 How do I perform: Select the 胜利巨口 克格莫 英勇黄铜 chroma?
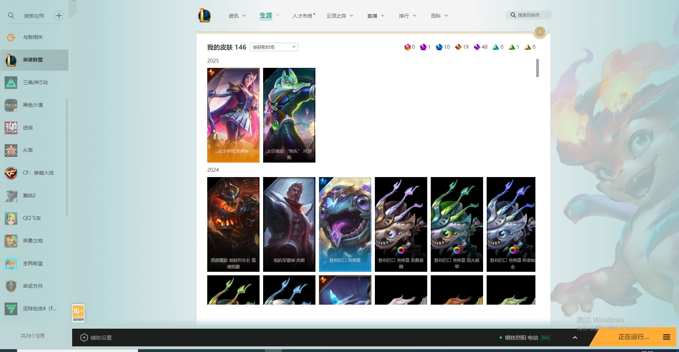(401, 224)
